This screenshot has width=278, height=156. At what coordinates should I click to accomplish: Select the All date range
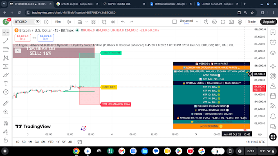point(70,142)
